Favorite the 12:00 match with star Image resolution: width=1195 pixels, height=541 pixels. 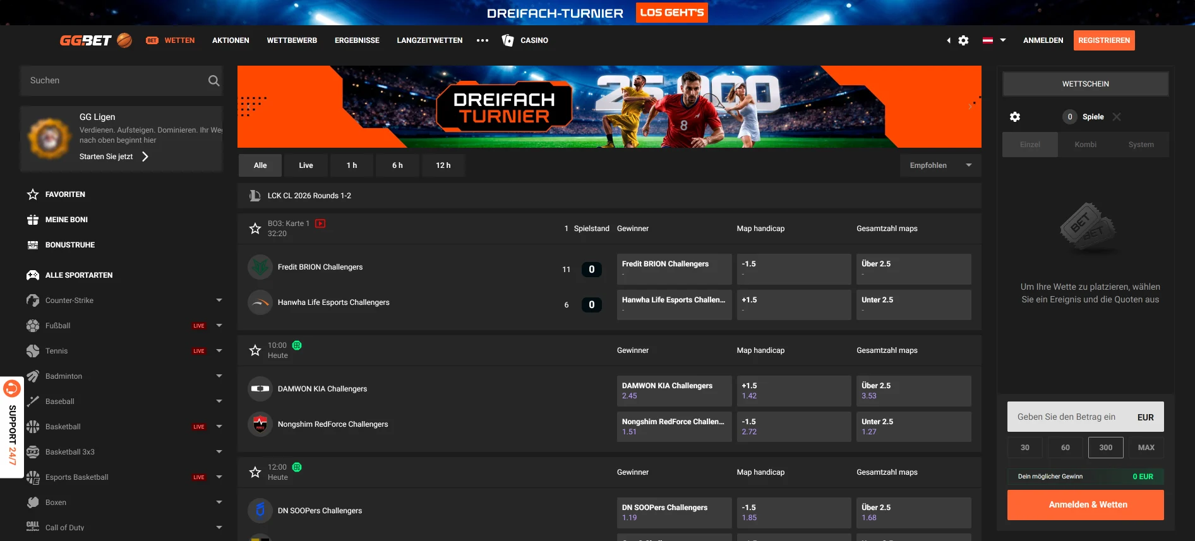[x=255, y=472]
